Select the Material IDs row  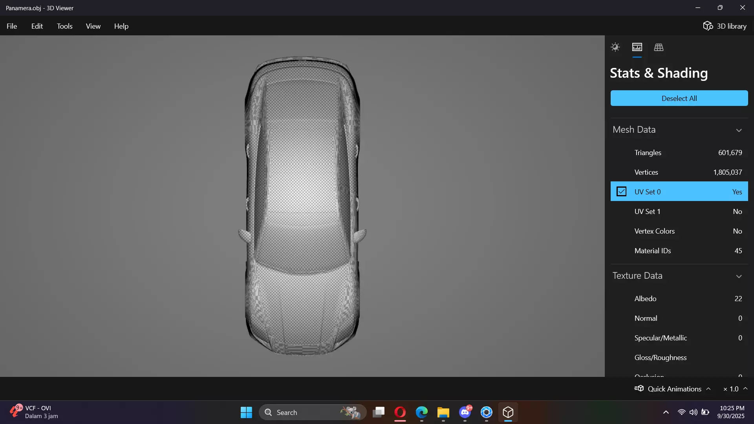click(x=679, y=250)
